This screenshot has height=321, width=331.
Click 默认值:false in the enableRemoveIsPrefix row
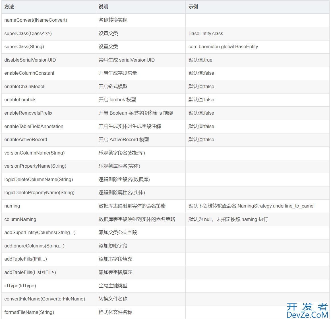201,113
